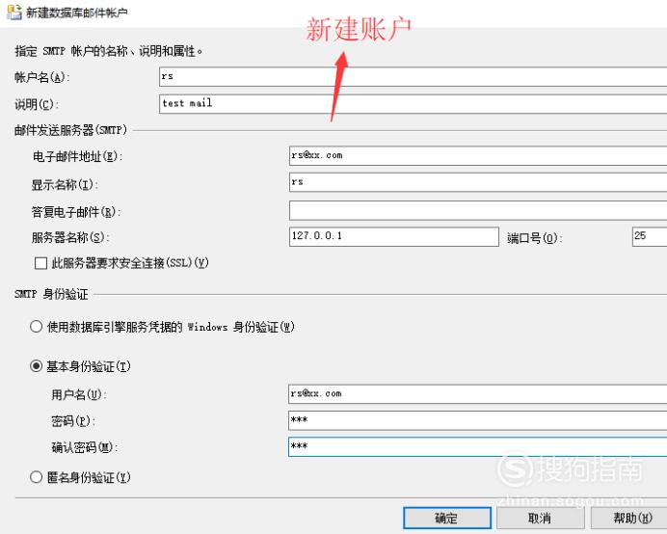Click the SMTP 身份验证 section label
The width and height of the screenshot is (667, 534).
tap(51, 294)
